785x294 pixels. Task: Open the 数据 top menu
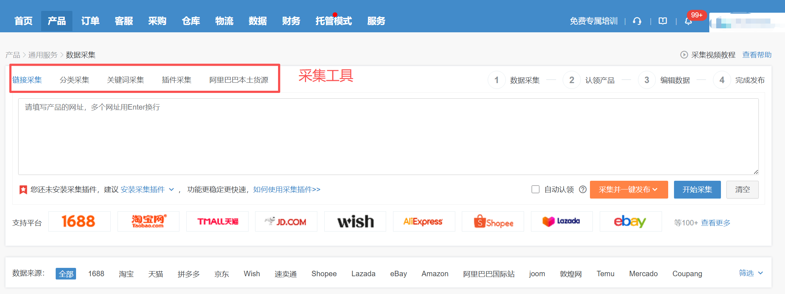pos(258,21)
